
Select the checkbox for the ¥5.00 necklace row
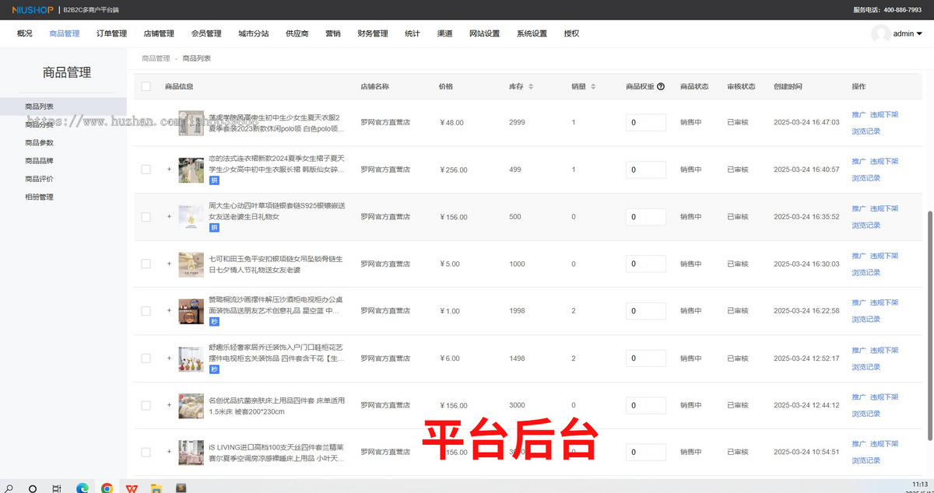146,264
